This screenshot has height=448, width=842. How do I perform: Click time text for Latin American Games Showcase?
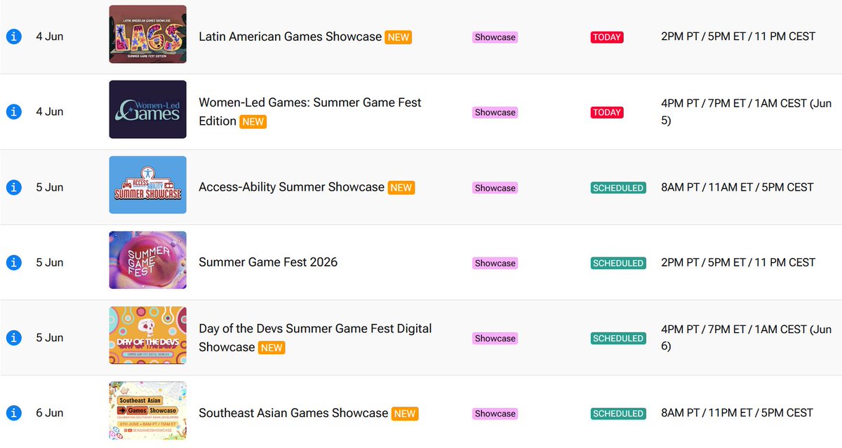tap(738, 36)
